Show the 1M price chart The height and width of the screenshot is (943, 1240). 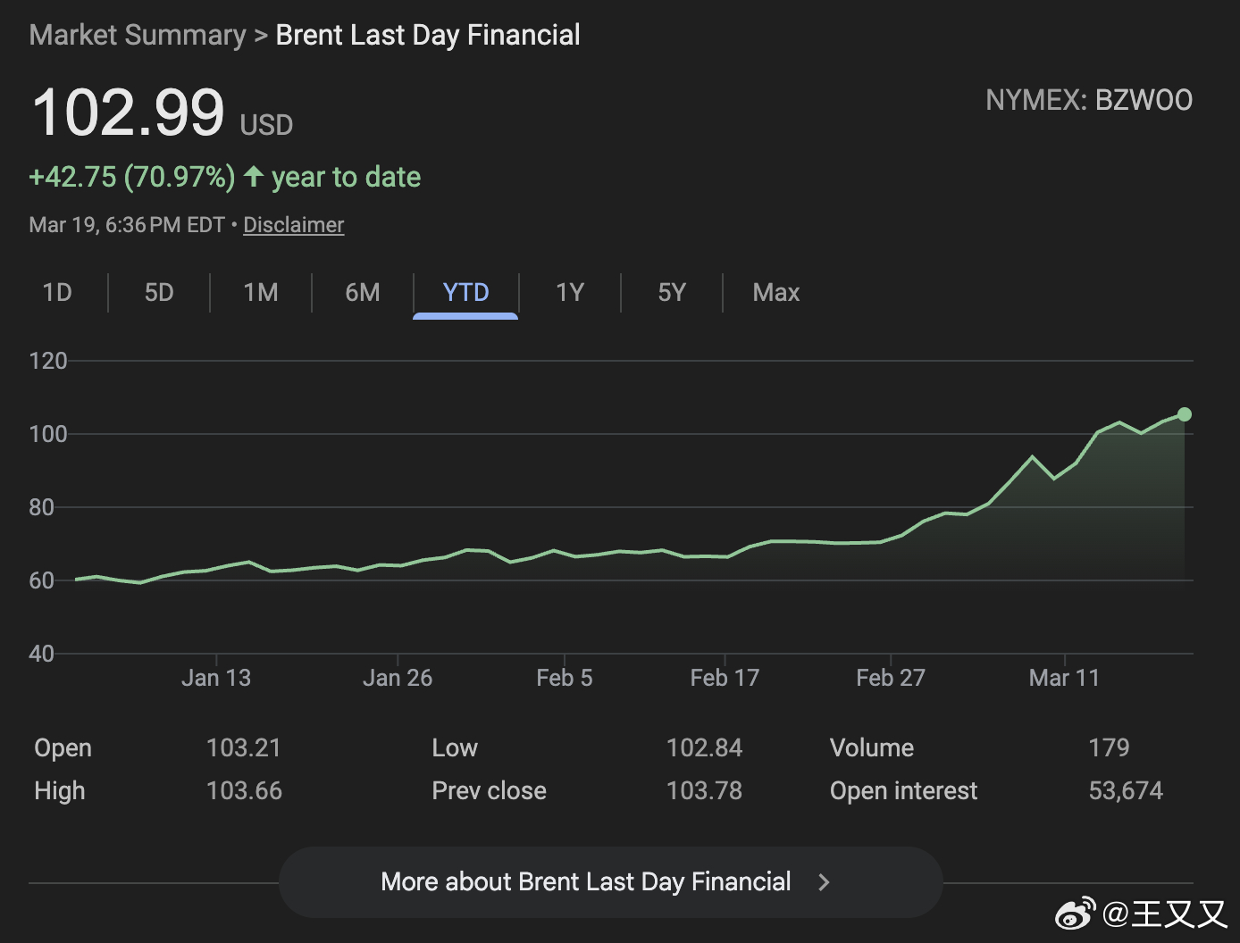(x=261, y=293)
